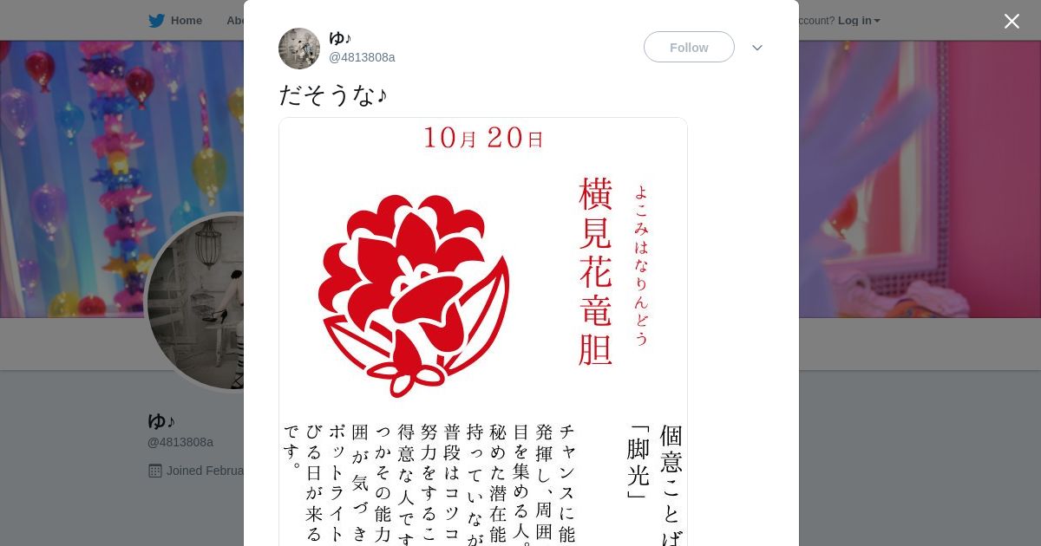The height and width of the screenshot is (546, 1041).
Task: Open the 10月20日 birthday flower image
Action: 483,332
